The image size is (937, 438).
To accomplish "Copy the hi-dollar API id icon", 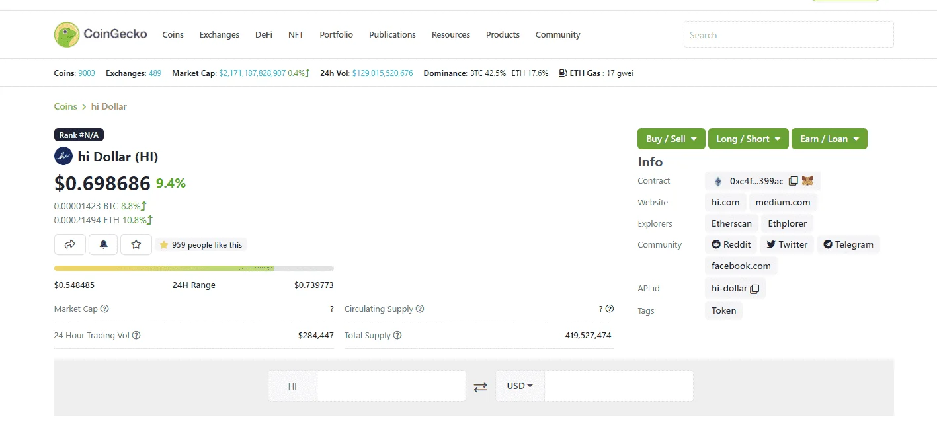I will pyautogui.click(x=754, y=289).
